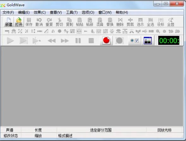Click the 复制 (Copy) icon
Image resolution: width=186 pixels, height=141 pixels.
click(69, 22)
